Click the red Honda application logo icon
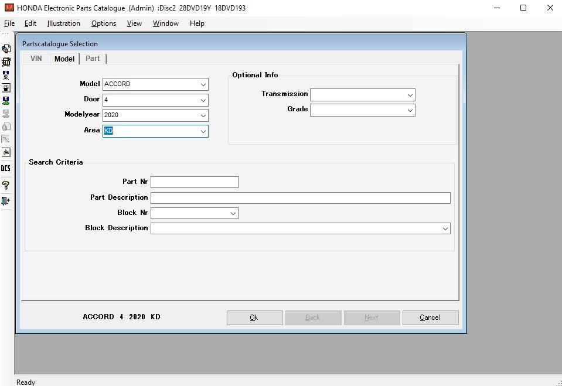Viewport: 562px width, 386px height. [9, 8]
